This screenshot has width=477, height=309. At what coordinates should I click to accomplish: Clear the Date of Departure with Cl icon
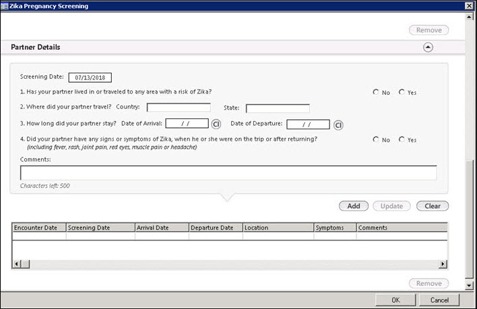click(338, 125)
